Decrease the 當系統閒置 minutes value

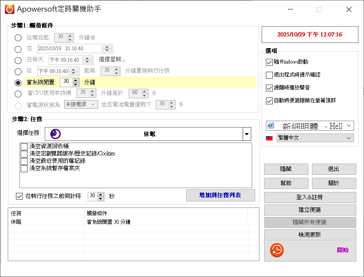(x=75, y=84)
